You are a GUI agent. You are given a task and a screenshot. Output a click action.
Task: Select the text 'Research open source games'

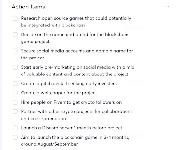[45, 18]
